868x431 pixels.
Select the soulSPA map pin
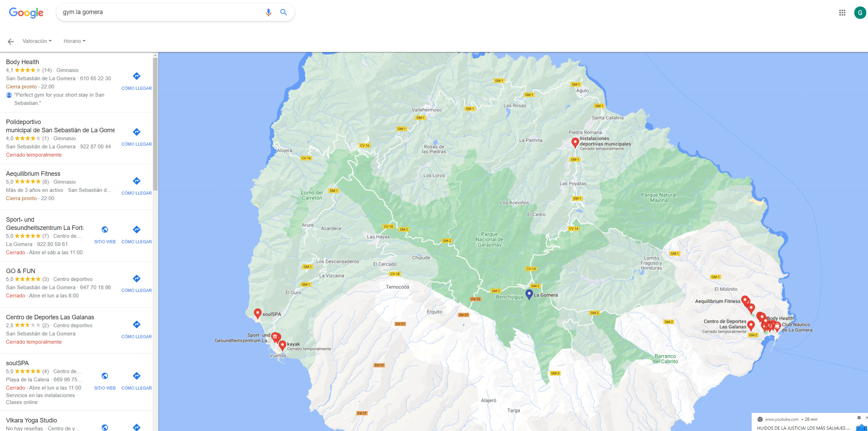click(x=258, y=313)
